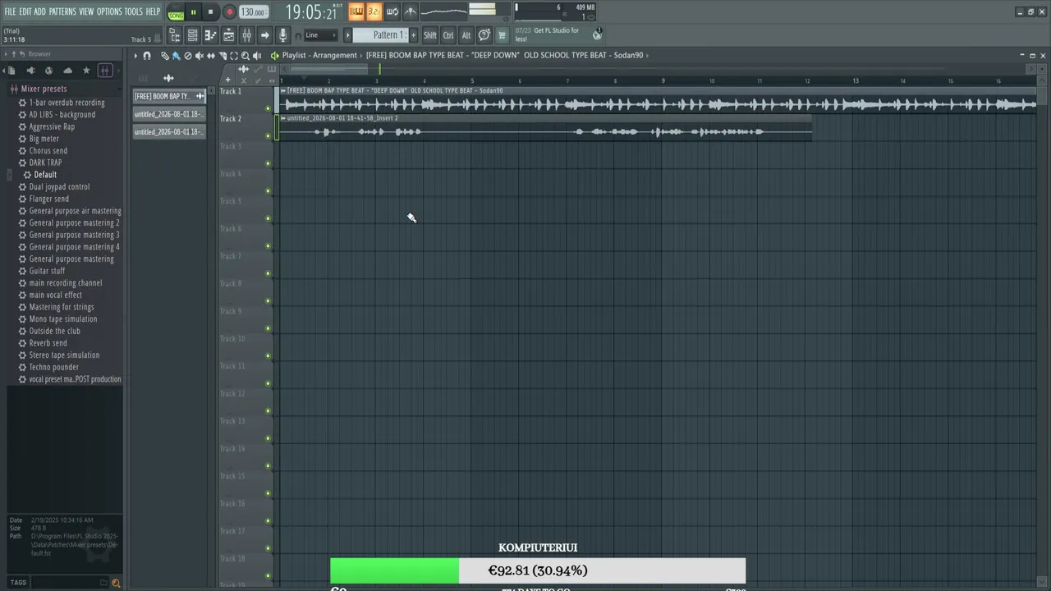Click the Ctrl modifier button
The width and height of the screenshot is (1051, 591).
[448, 35]
